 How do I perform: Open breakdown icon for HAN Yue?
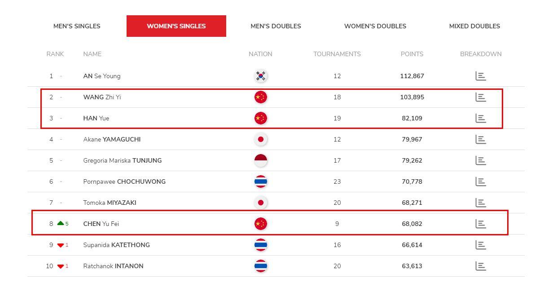(x=480, y=119)
